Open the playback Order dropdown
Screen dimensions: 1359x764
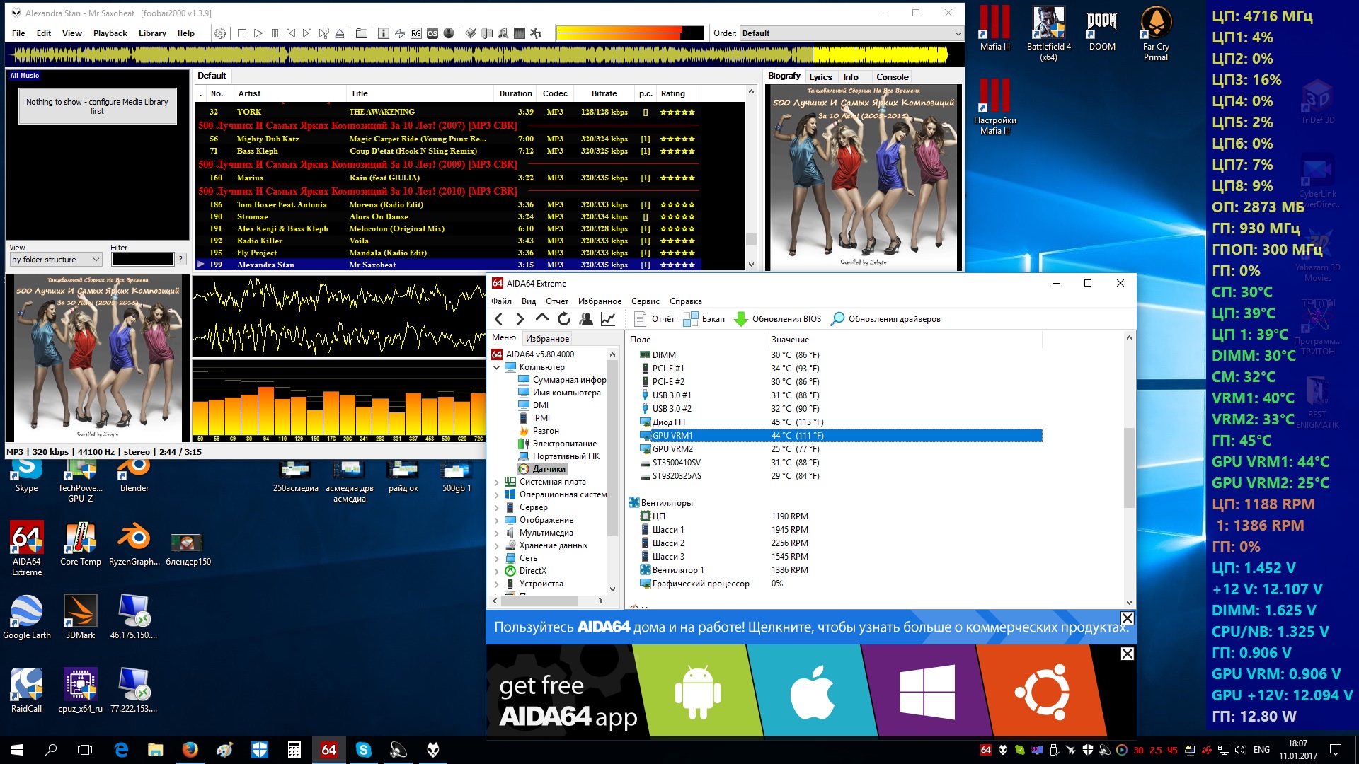851,33
